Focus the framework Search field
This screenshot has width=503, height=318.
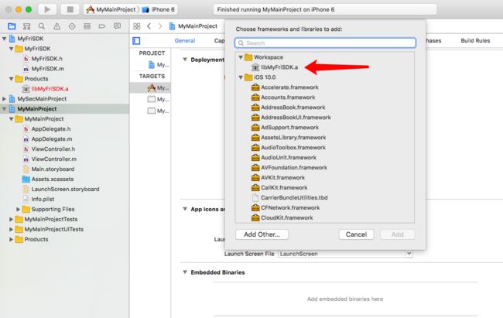click(325, 43)
